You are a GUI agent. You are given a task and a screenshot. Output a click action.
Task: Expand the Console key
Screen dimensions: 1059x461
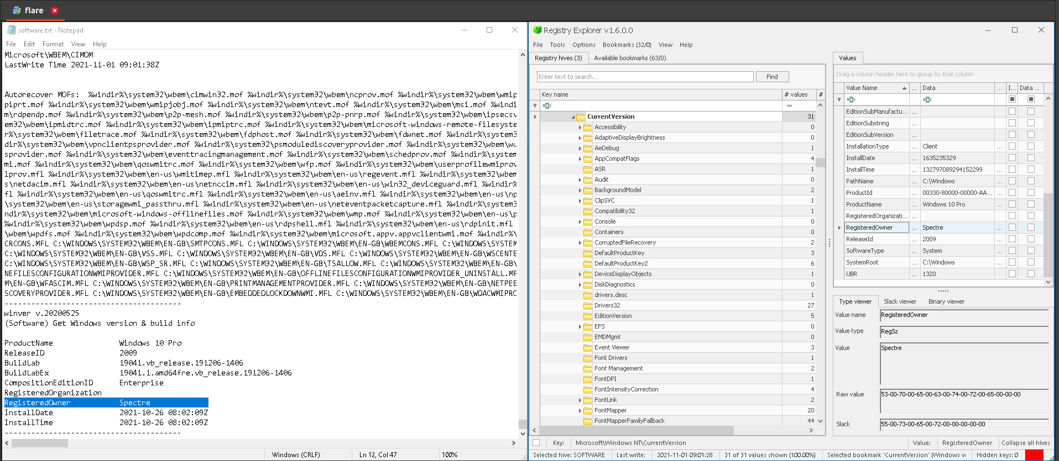click(x=580, y=222)
